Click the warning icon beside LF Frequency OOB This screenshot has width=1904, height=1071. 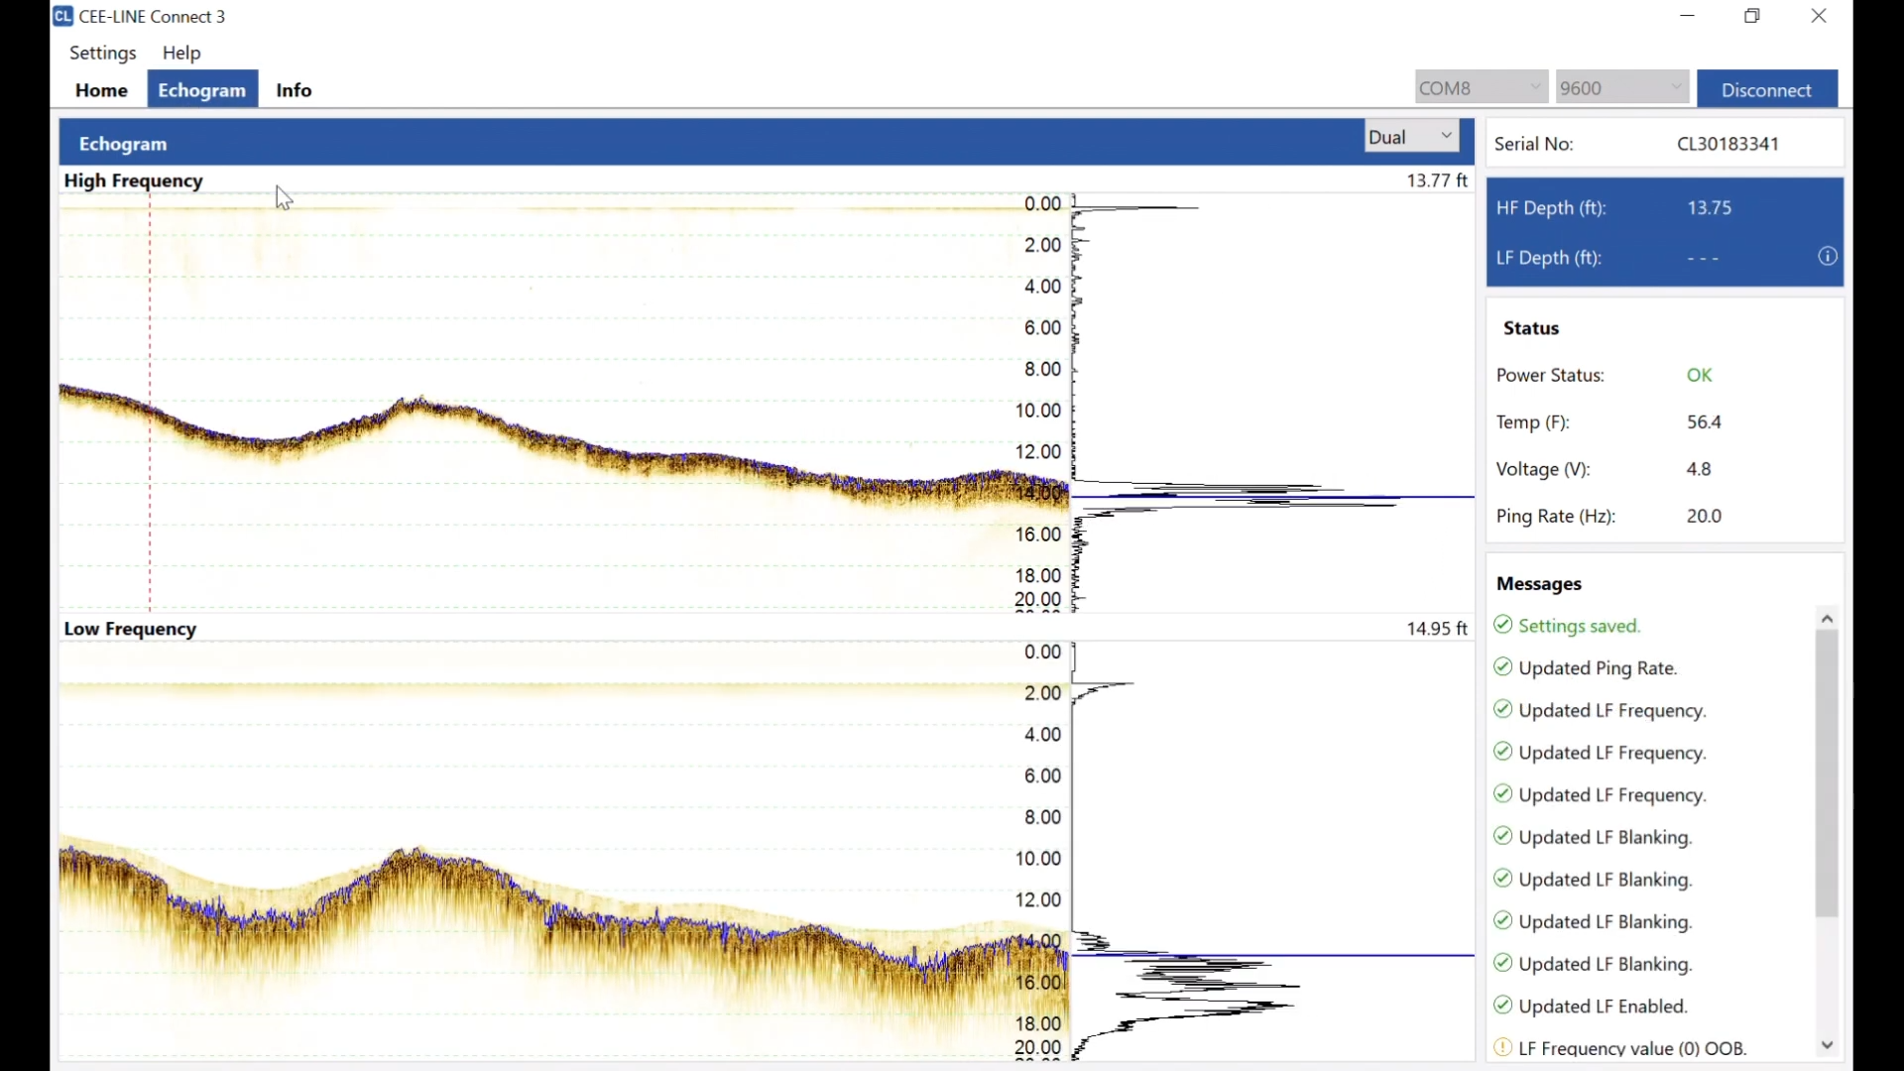pyautogui.click(x=1502, y=1047)
